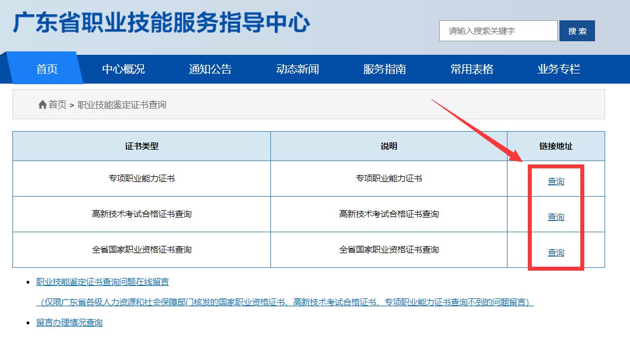Image resolution: width=630 pixels, height=343 pixels.
Task: Click the parenthetical note link starting with 仅限广东省
Action: pos(285,302)
